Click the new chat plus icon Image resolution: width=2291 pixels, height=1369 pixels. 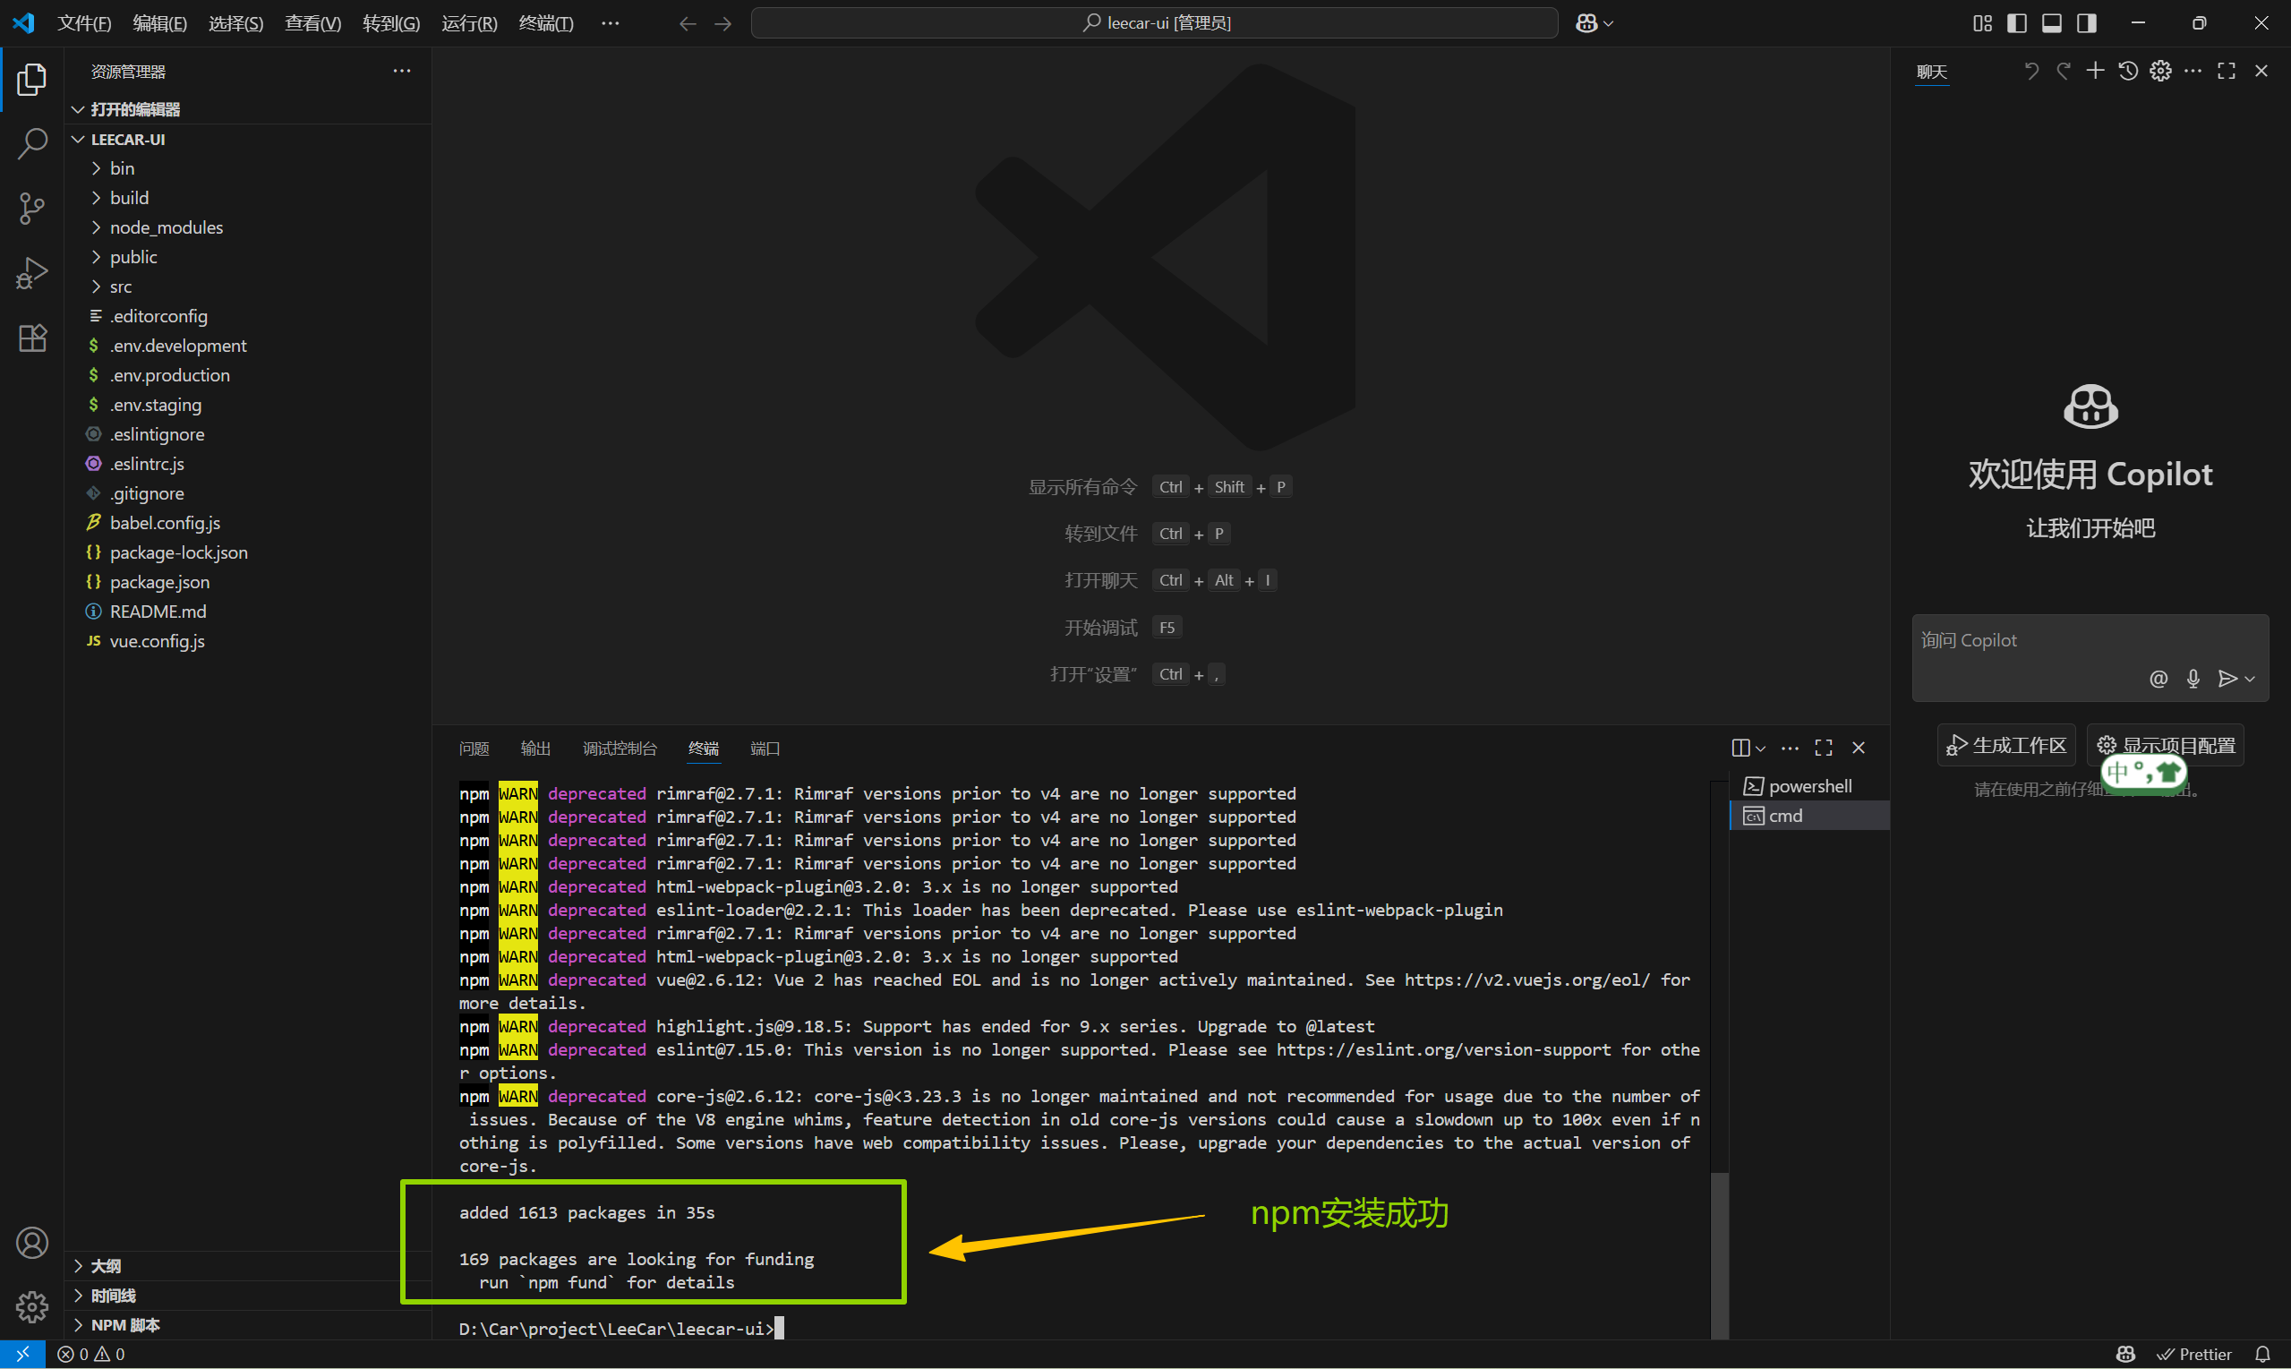[x=2096, y=71]
